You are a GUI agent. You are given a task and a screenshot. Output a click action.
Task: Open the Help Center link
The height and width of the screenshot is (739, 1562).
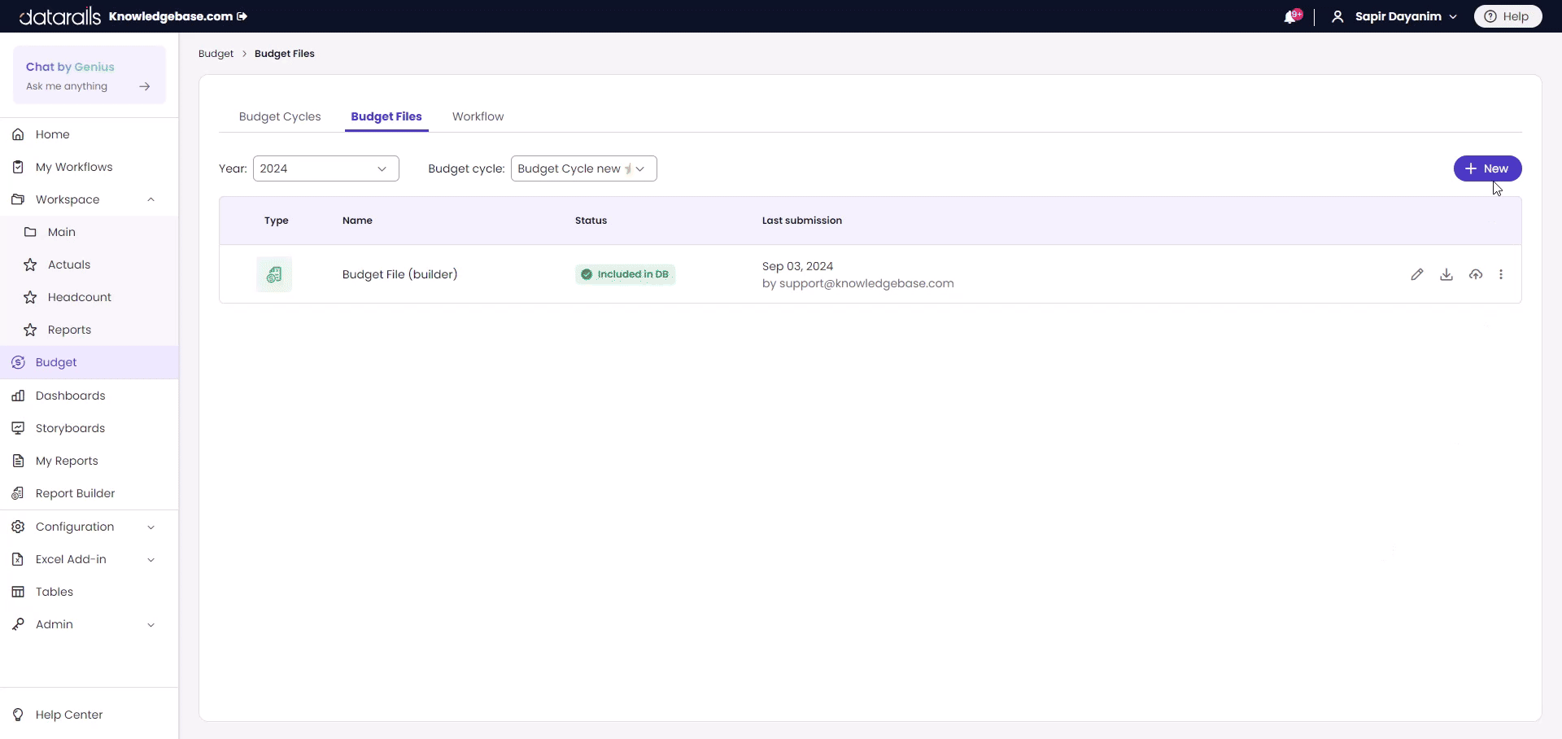pos(69,715)
